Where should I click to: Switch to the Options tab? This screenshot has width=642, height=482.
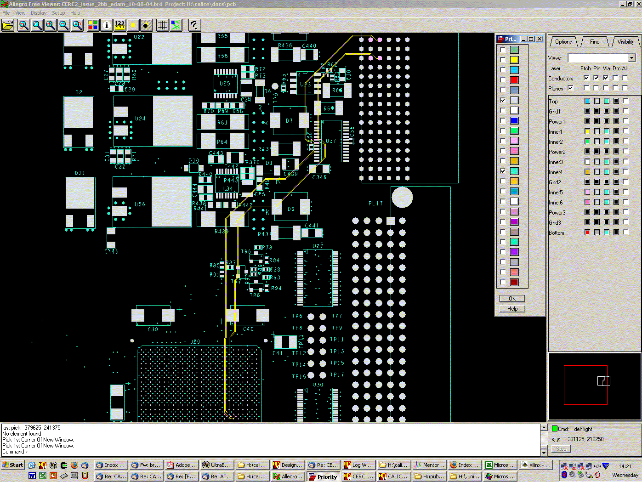point(563,42)
